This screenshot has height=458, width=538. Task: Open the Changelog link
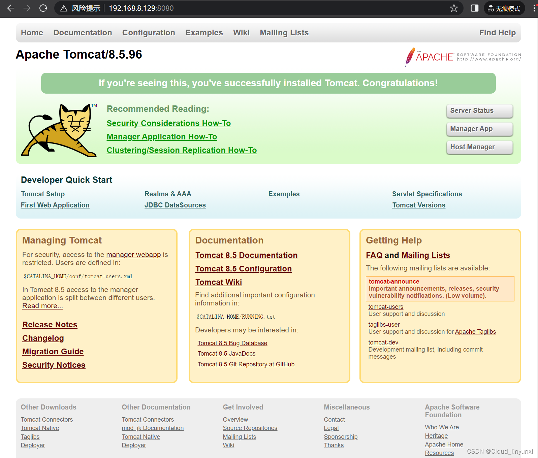coord(43,338)
